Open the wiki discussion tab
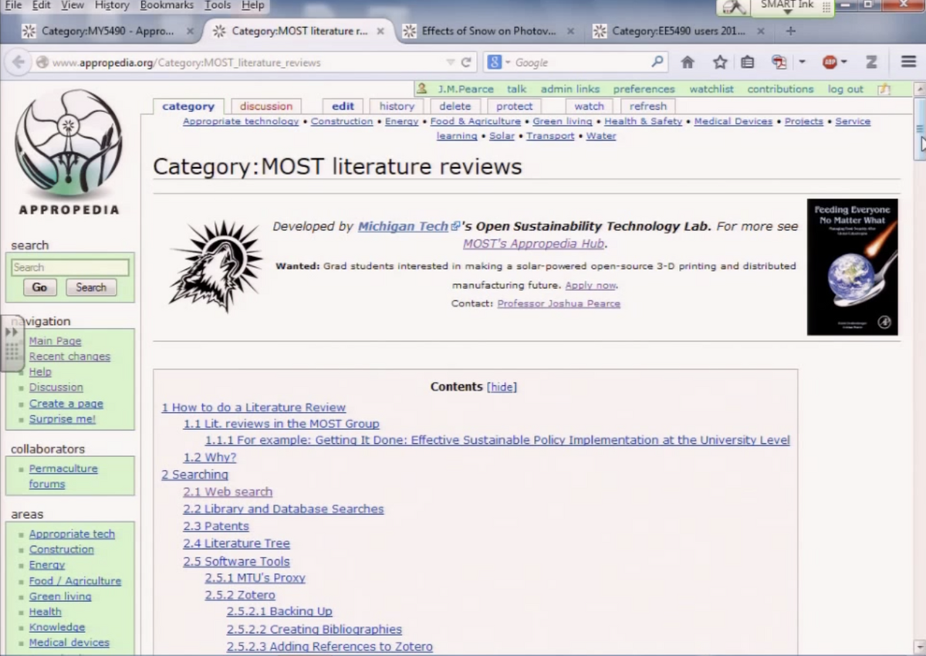 (265, 107)
